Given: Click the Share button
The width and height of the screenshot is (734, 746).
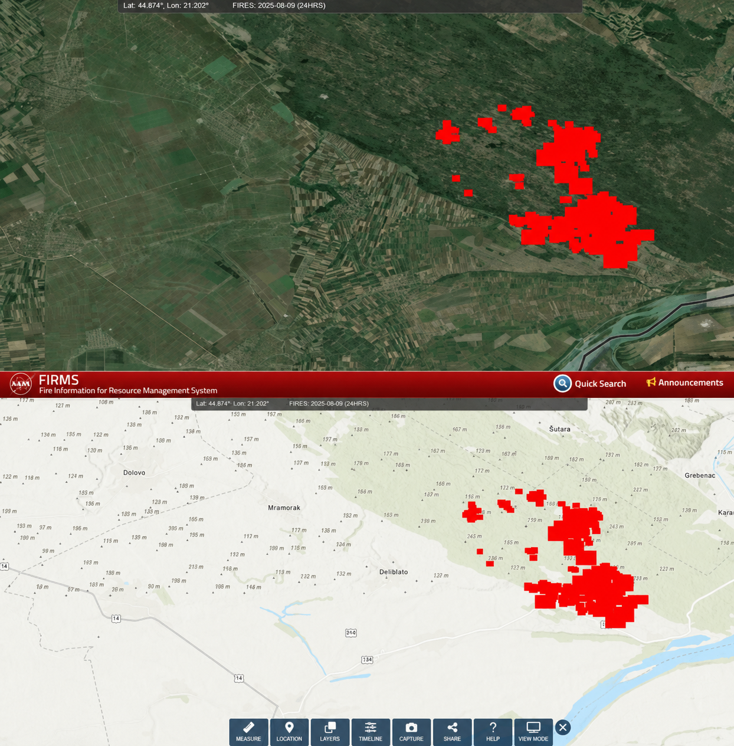Looking at the screenshot, I should [452, 732].
